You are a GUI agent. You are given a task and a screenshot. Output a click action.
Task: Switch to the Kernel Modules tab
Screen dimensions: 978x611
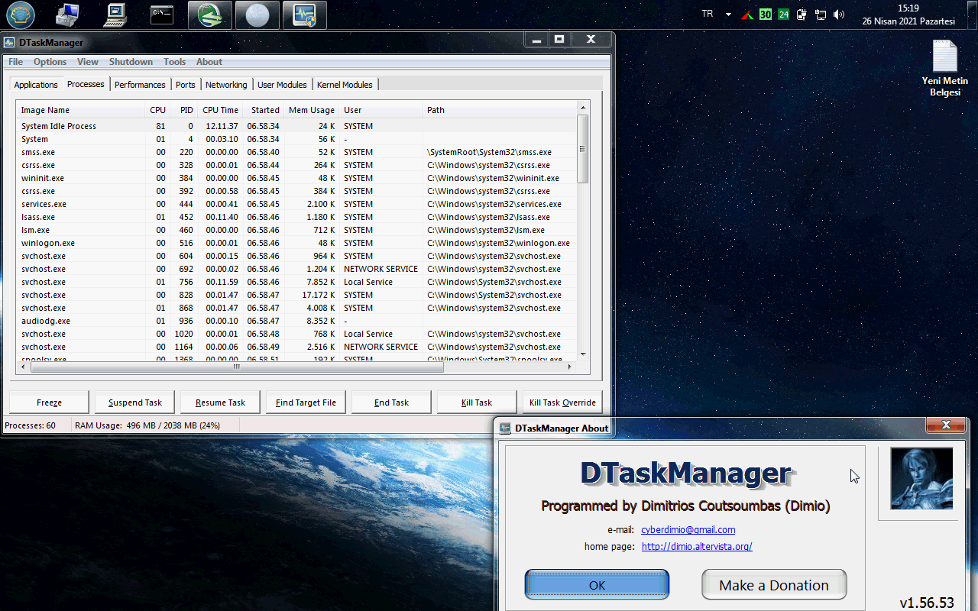pyautogui.click(x=345, y=85)
